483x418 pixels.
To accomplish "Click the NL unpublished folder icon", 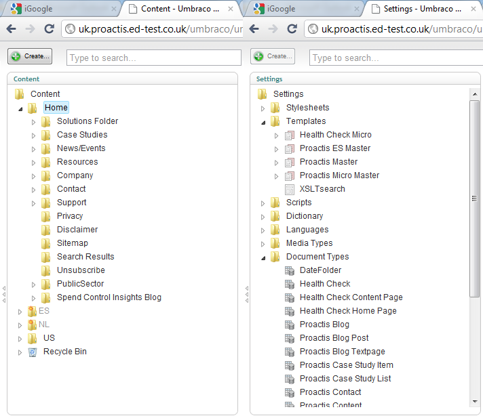I will tap(32, 325).
